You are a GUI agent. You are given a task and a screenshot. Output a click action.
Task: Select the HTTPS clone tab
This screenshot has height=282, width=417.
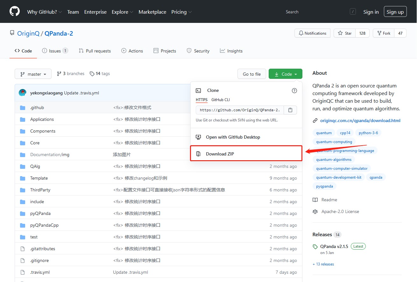coord(201,100)
